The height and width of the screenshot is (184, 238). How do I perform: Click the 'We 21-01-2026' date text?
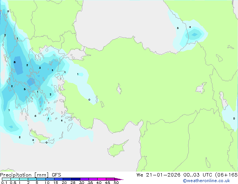[158, 175]
